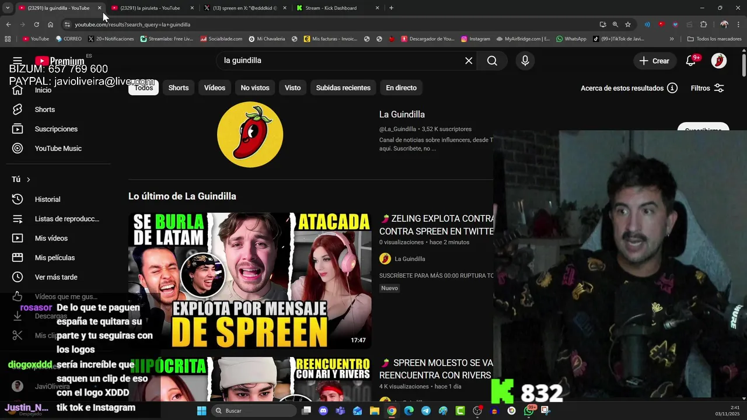Open Historial in the sidebar
The image size is (747, 420).
pyautogui.click(x=47, y=199)
